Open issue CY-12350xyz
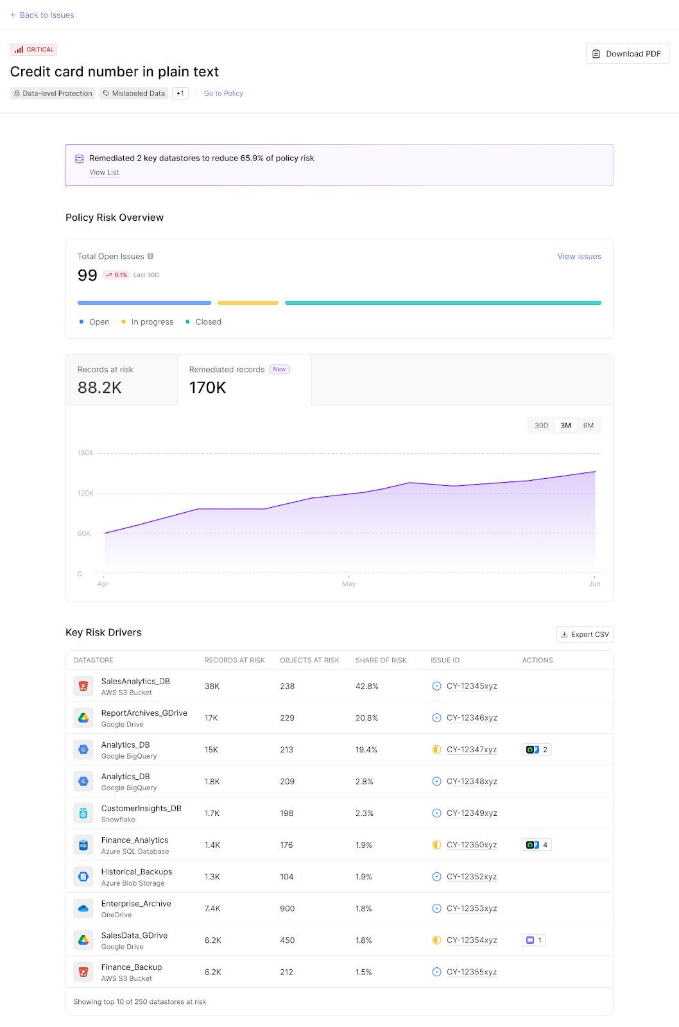 (x=472, y=845)
